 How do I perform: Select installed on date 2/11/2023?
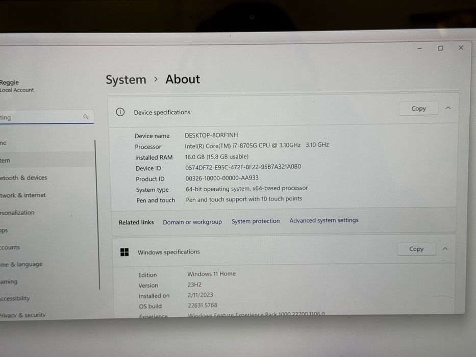[x=201, y=295]
